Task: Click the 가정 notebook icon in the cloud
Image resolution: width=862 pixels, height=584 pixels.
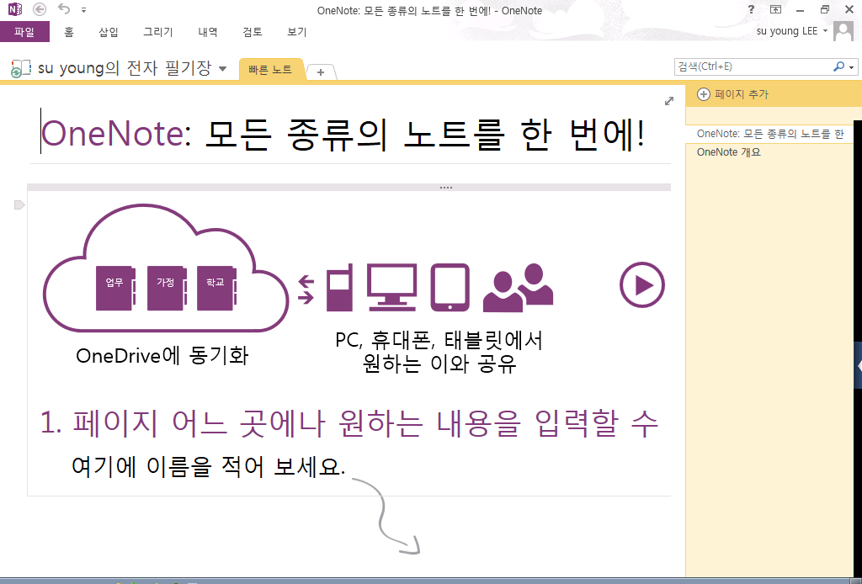Action: (167, 288)
